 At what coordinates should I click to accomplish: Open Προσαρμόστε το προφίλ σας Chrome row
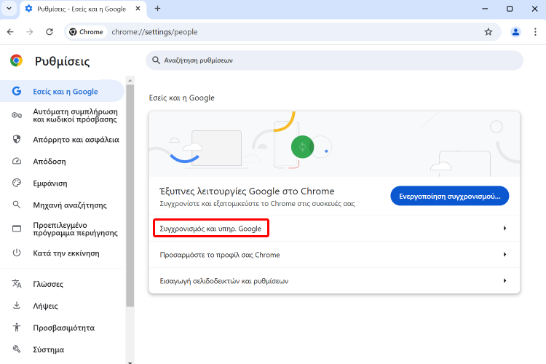coord(334,255)
